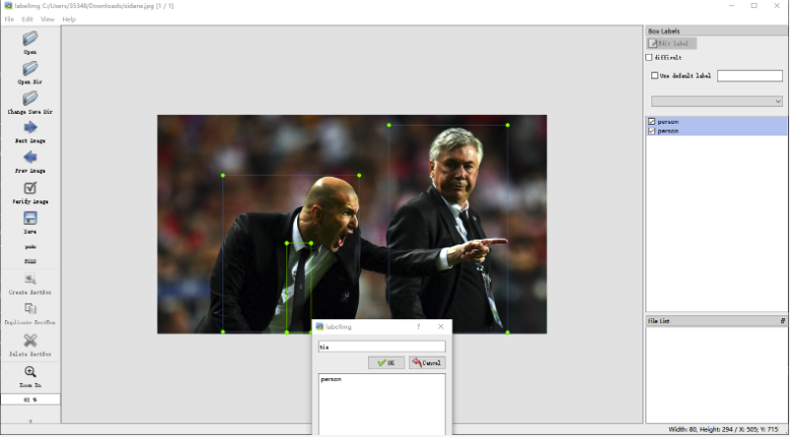
Task: Click the Open Dir folder icon
Action: [30, 69]
